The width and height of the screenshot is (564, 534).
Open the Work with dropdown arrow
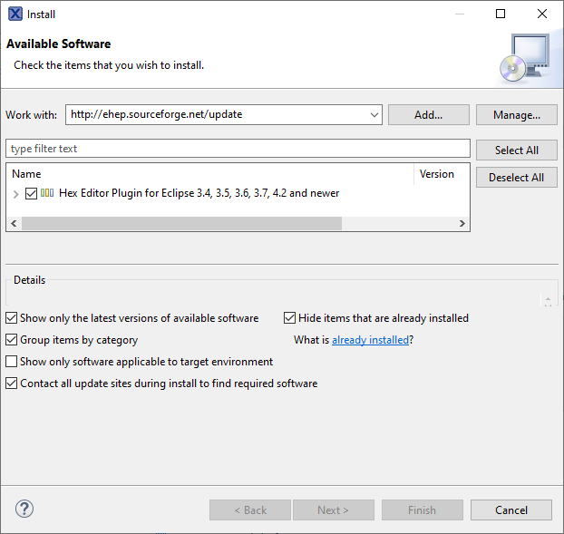coord(374,115)
